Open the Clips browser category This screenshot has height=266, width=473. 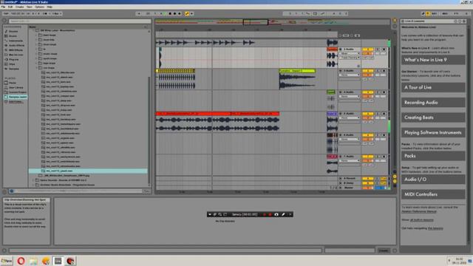12,64
